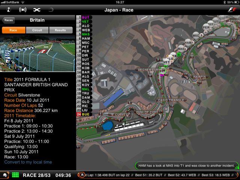Tap the F1 logo at top right

232,10
